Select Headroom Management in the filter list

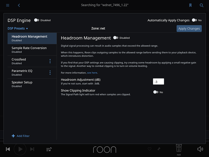point(32,38)
